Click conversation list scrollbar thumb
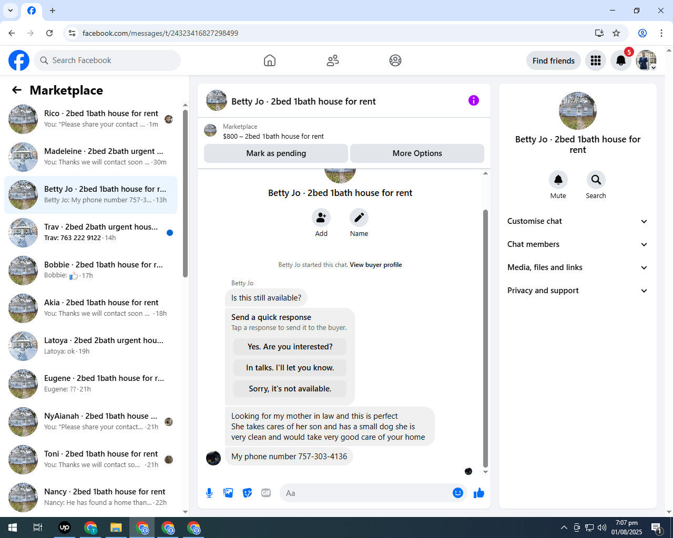This screenshot has height=538, width=673. pos(185,193)
